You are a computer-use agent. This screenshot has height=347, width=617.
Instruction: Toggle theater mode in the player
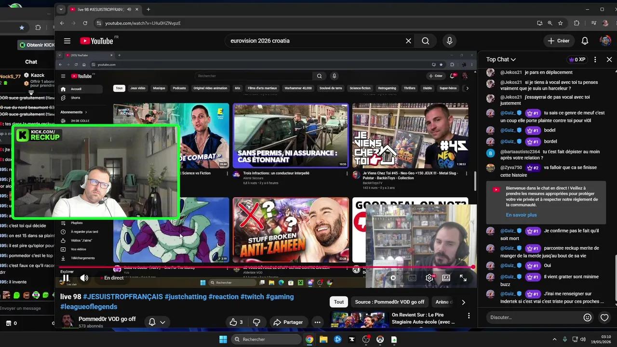coord(446,278)
